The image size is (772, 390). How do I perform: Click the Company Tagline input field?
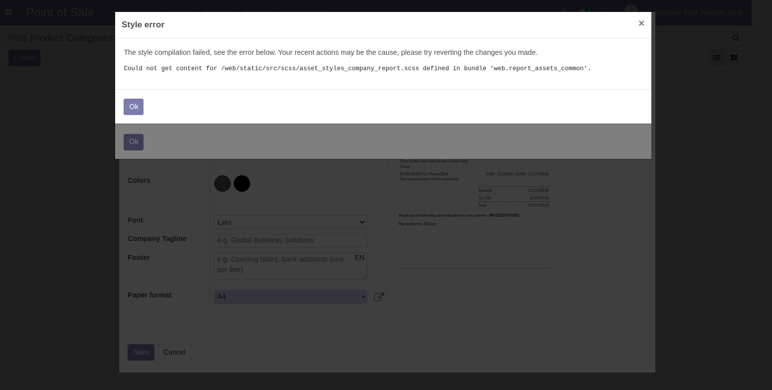(x=291, y=240)
